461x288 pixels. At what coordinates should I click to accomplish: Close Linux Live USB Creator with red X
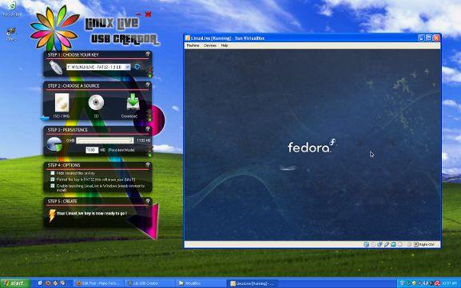pos(148,14)
